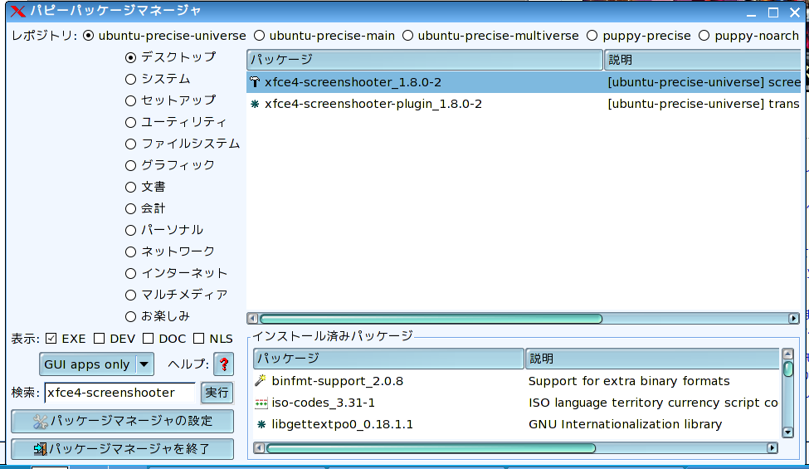Choose the マルチメディア category
809x469 pixels.
(x=130, y=296)
